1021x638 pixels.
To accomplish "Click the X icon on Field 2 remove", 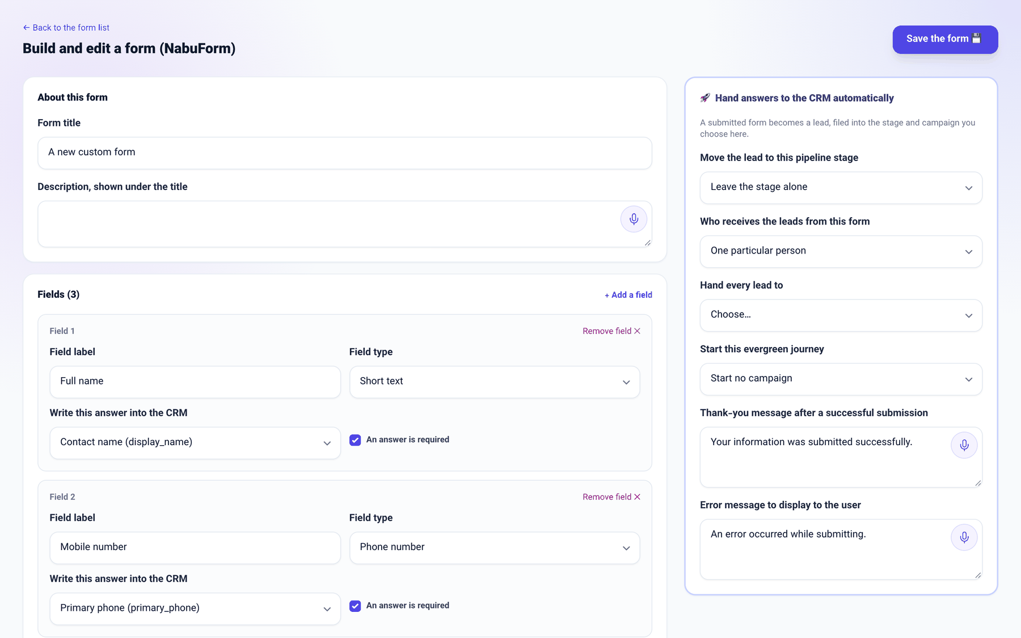I will (x=637, y=497).
